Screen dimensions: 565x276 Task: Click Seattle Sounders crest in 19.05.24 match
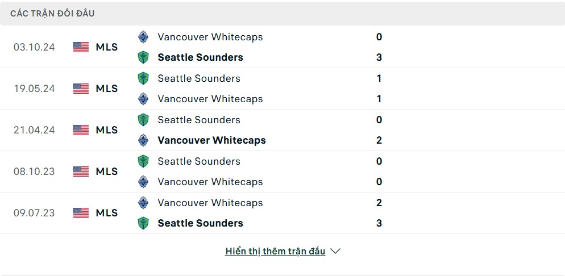[x=143, y=78]
